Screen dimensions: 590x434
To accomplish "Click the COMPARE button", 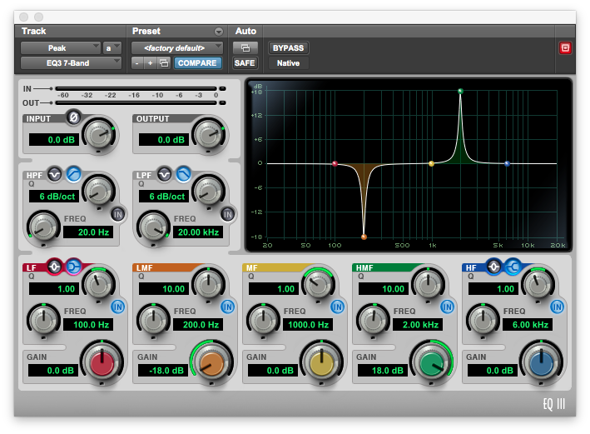I will pos(197,62).
